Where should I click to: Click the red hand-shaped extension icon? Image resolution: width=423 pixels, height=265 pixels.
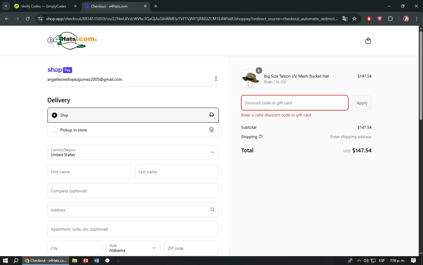click(369, 19)
